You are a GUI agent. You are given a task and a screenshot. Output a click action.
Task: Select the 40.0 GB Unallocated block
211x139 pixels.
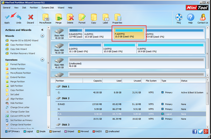pyautogui.click(x=136, y=63)
